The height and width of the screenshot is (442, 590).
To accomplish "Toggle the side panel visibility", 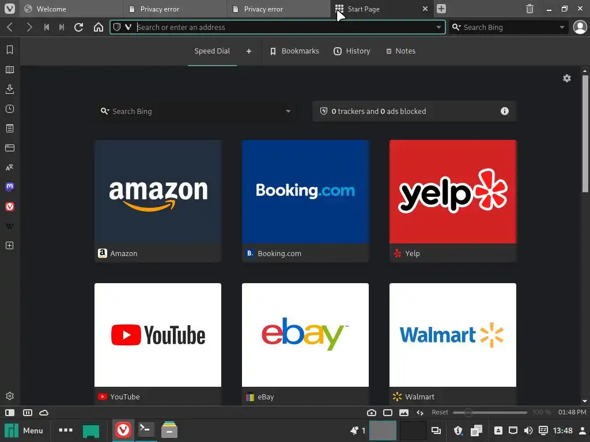I will 10,412.
